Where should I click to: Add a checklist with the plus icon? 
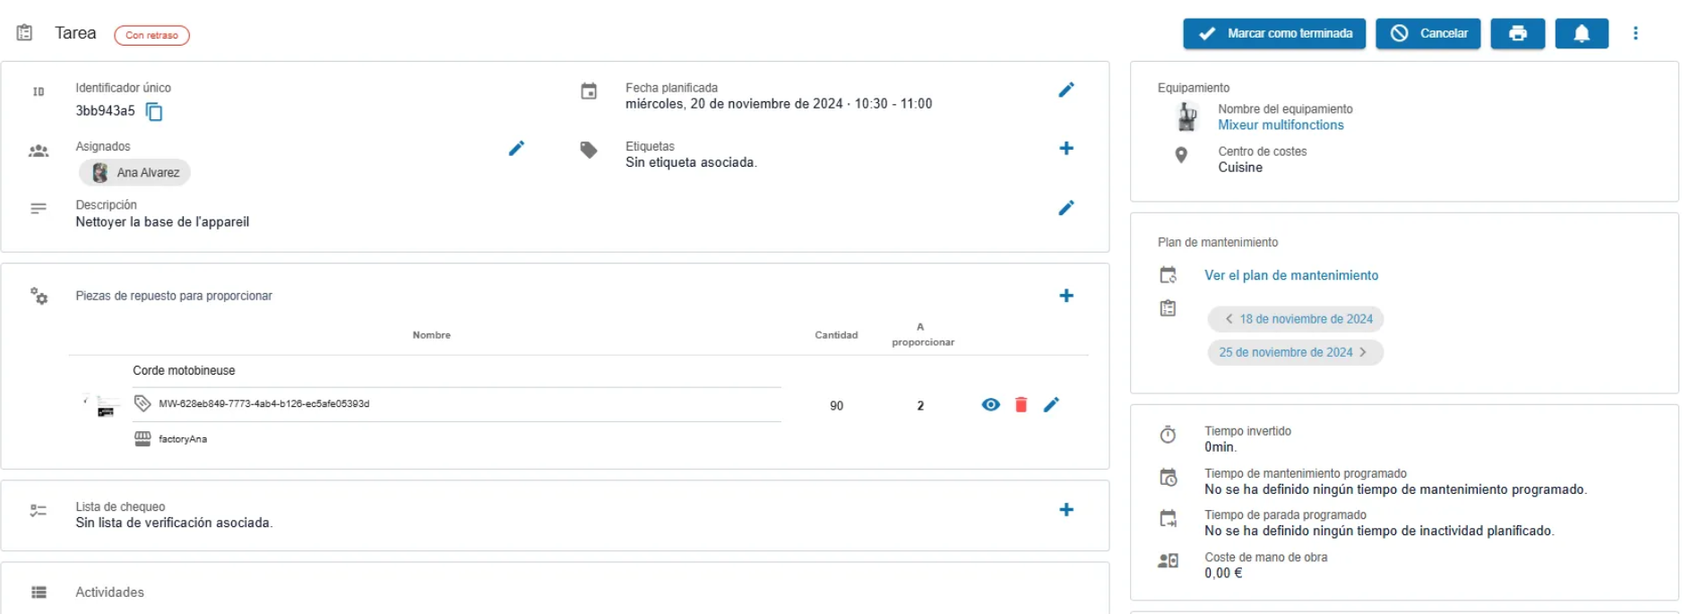click(x=1065, y=510)
